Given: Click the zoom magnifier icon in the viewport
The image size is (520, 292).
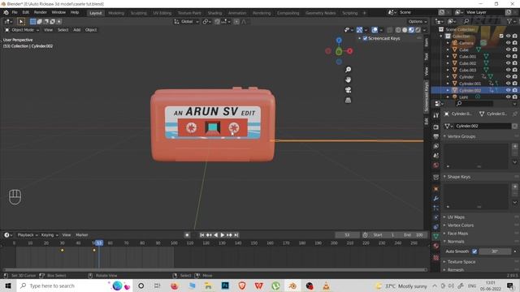Looking at the screenshot, I should [348, 70].
